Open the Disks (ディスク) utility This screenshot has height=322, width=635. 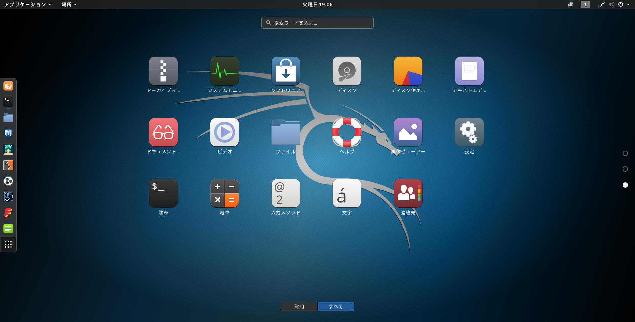pyautogui.click(x=347, y=71)
